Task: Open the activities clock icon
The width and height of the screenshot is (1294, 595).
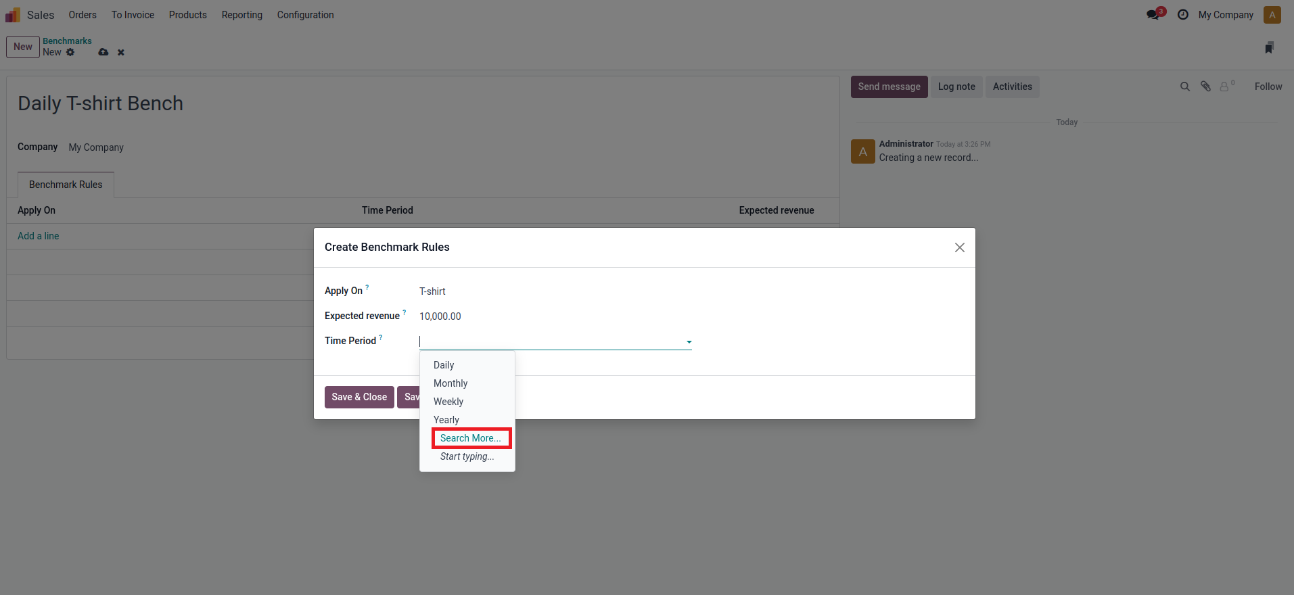Action: pos(1182,15)
